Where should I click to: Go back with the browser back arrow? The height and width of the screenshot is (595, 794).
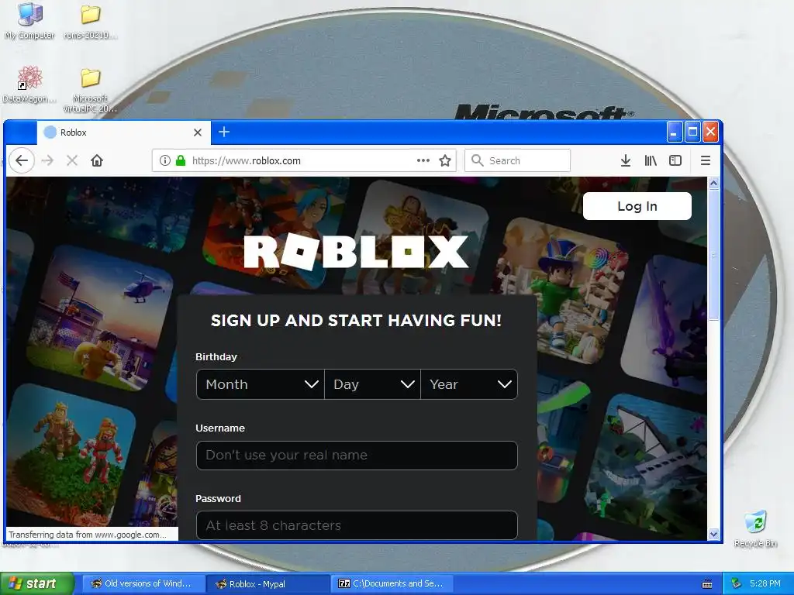click(22, 161)
